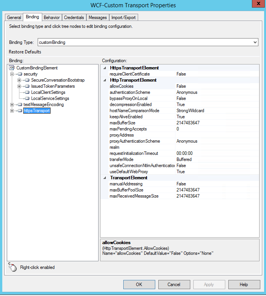This screenshot has height=296, width=266.
Task: Expand the SecureConversationBootstrap node
Action: [19, 80]
